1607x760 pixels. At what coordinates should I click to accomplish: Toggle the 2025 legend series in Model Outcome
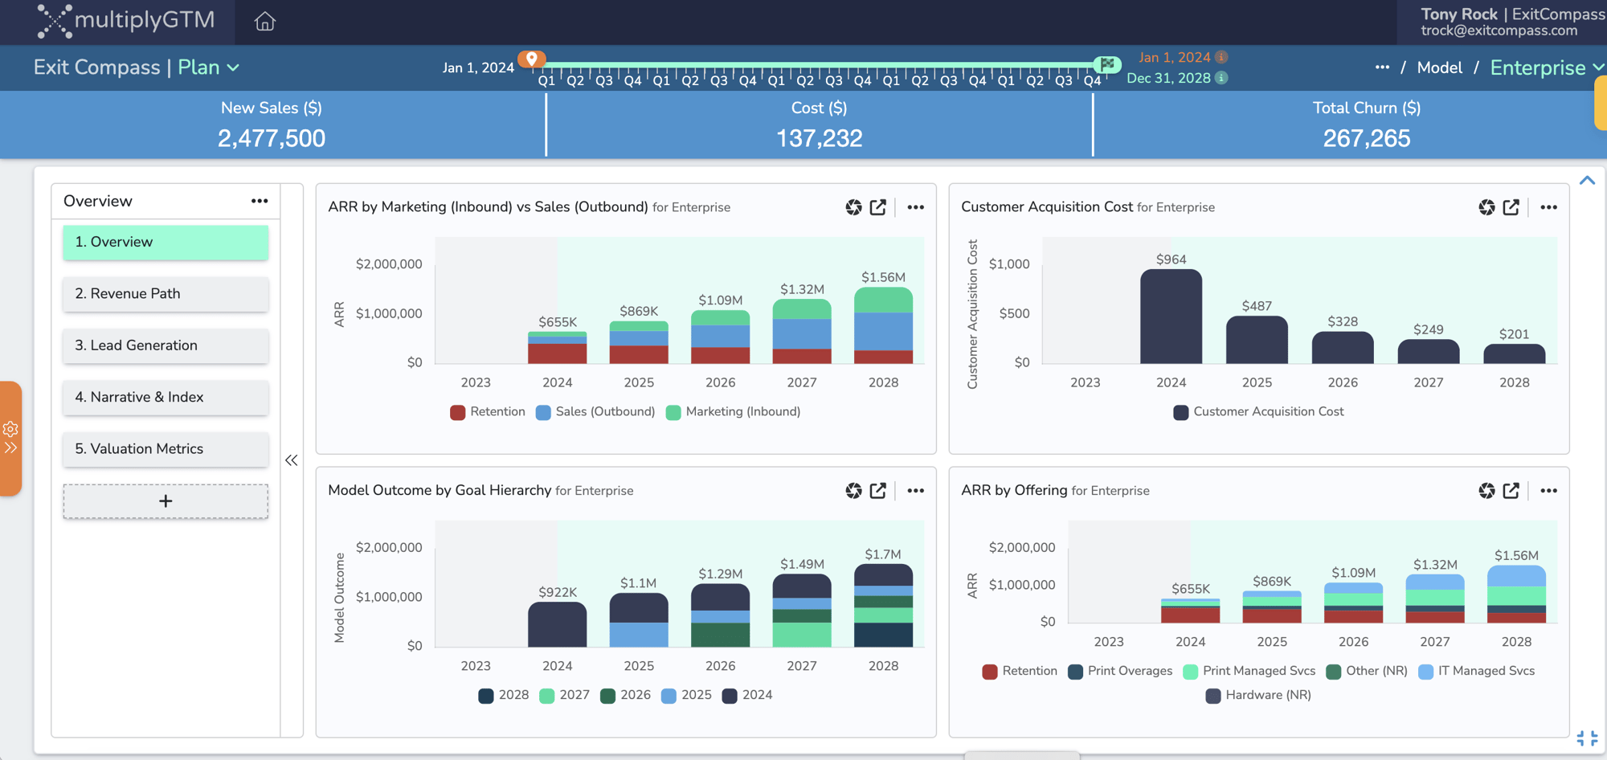(687, 695)
